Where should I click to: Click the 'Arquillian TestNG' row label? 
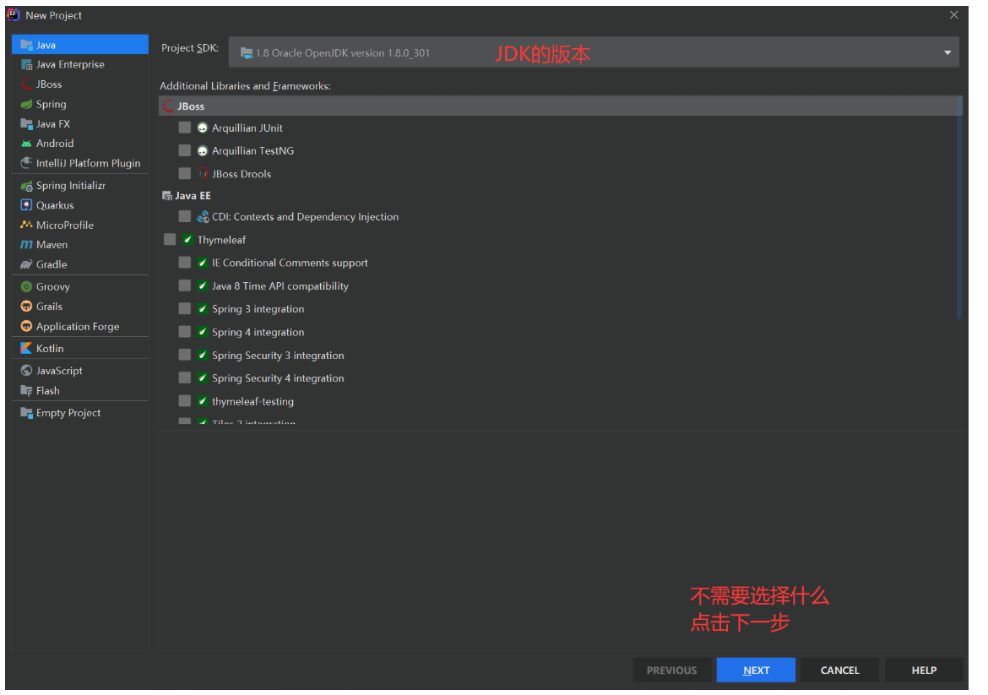pyautogui.click(x=252, y=151)
